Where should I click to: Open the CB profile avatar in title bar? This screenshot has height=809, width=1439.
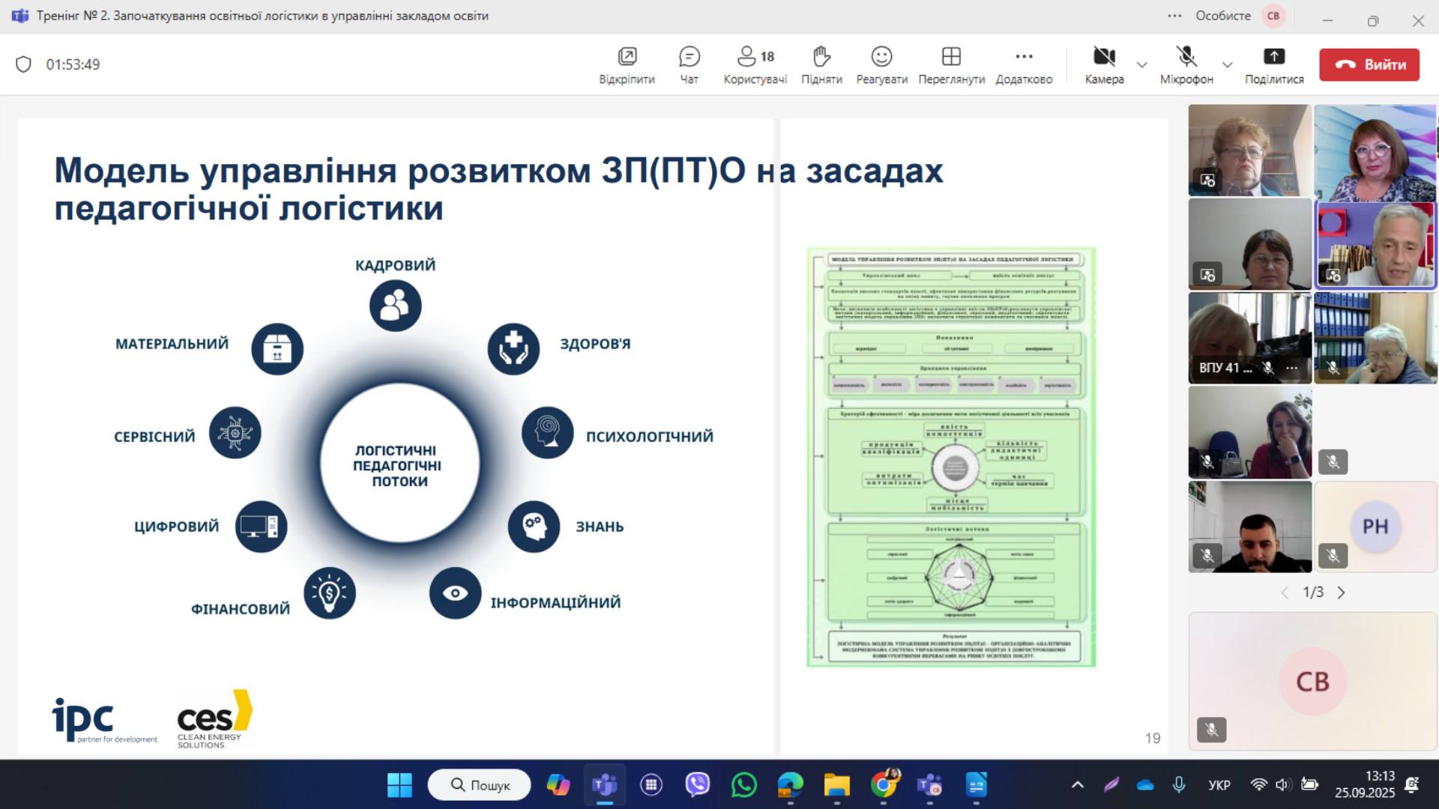point(1273,16)
